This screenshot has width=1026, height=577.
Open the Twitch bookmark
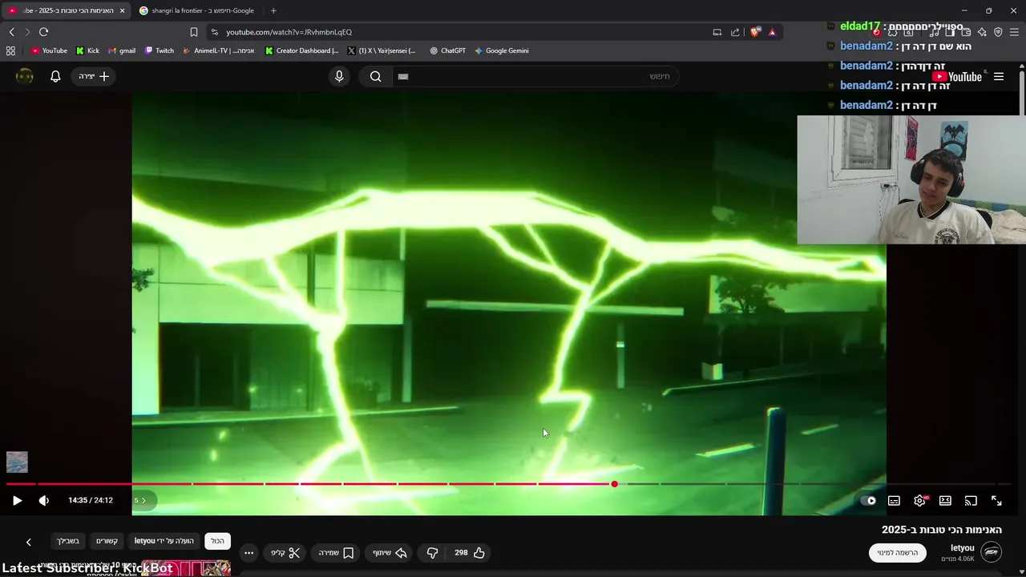pyautogui.click(x=159, y=50)
